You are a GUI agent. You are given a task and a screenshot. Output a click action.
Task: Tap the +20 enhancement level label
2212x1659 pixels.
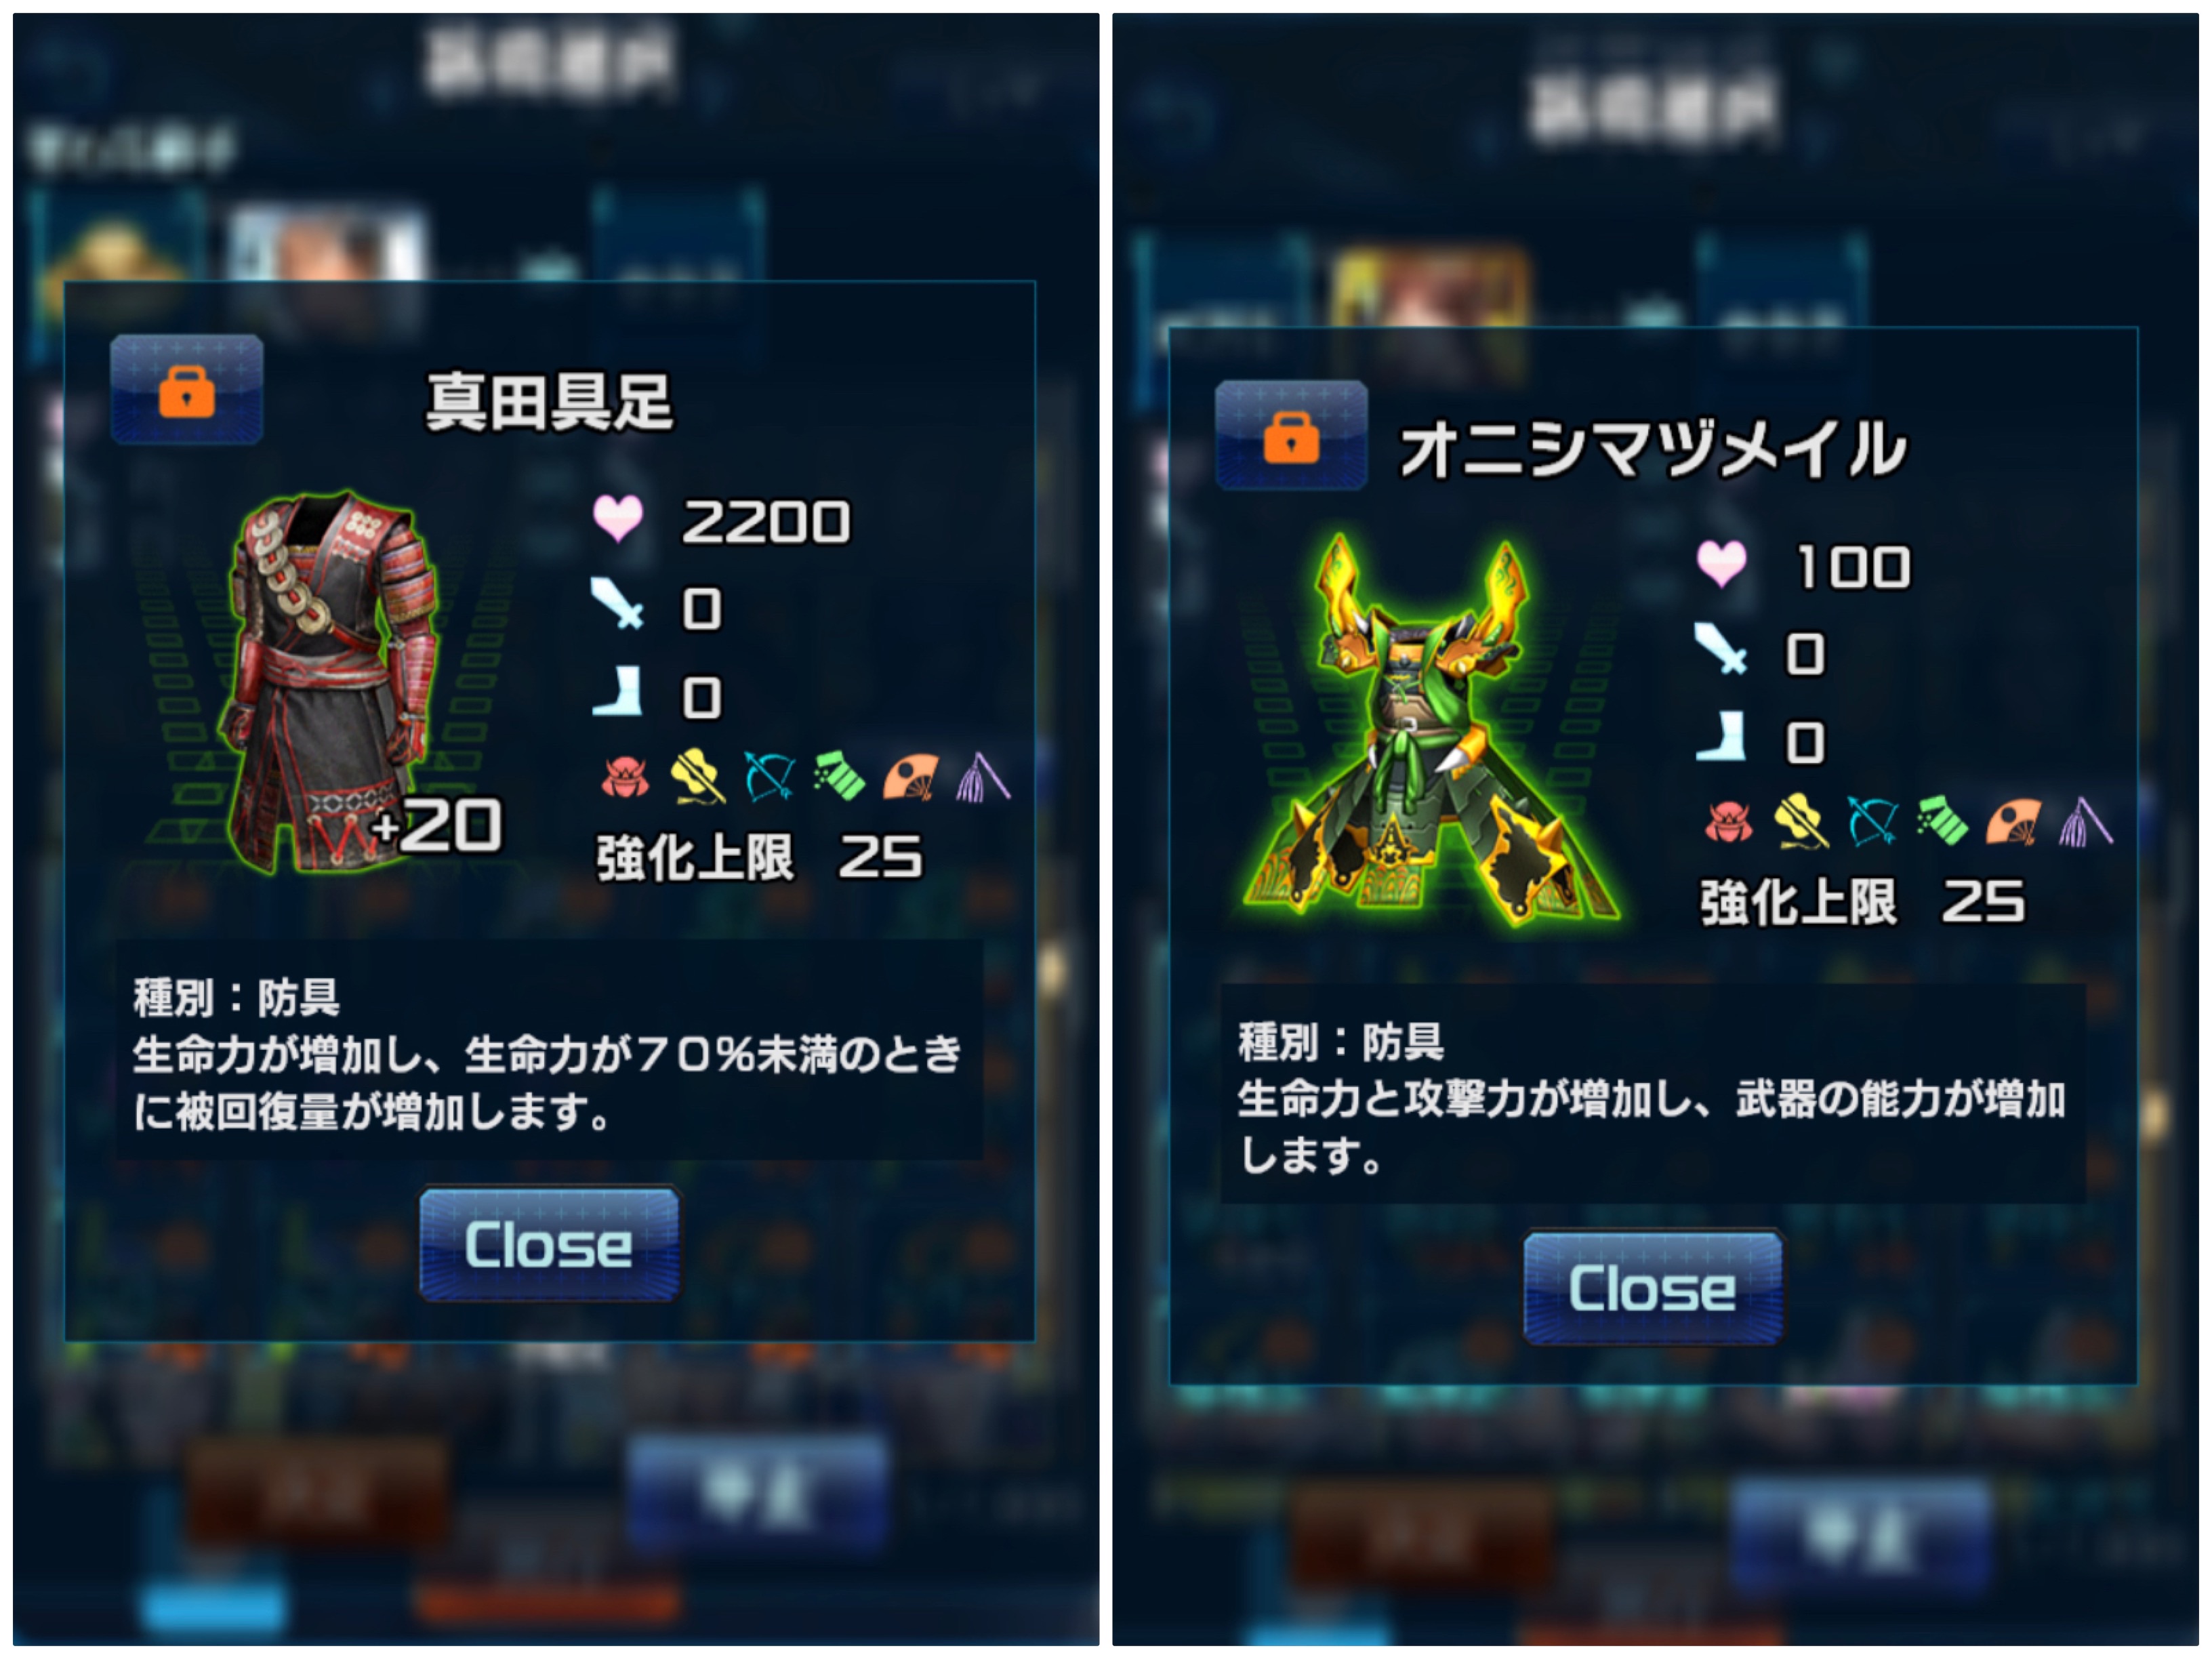pyautogui.click(x=436, y=826)
